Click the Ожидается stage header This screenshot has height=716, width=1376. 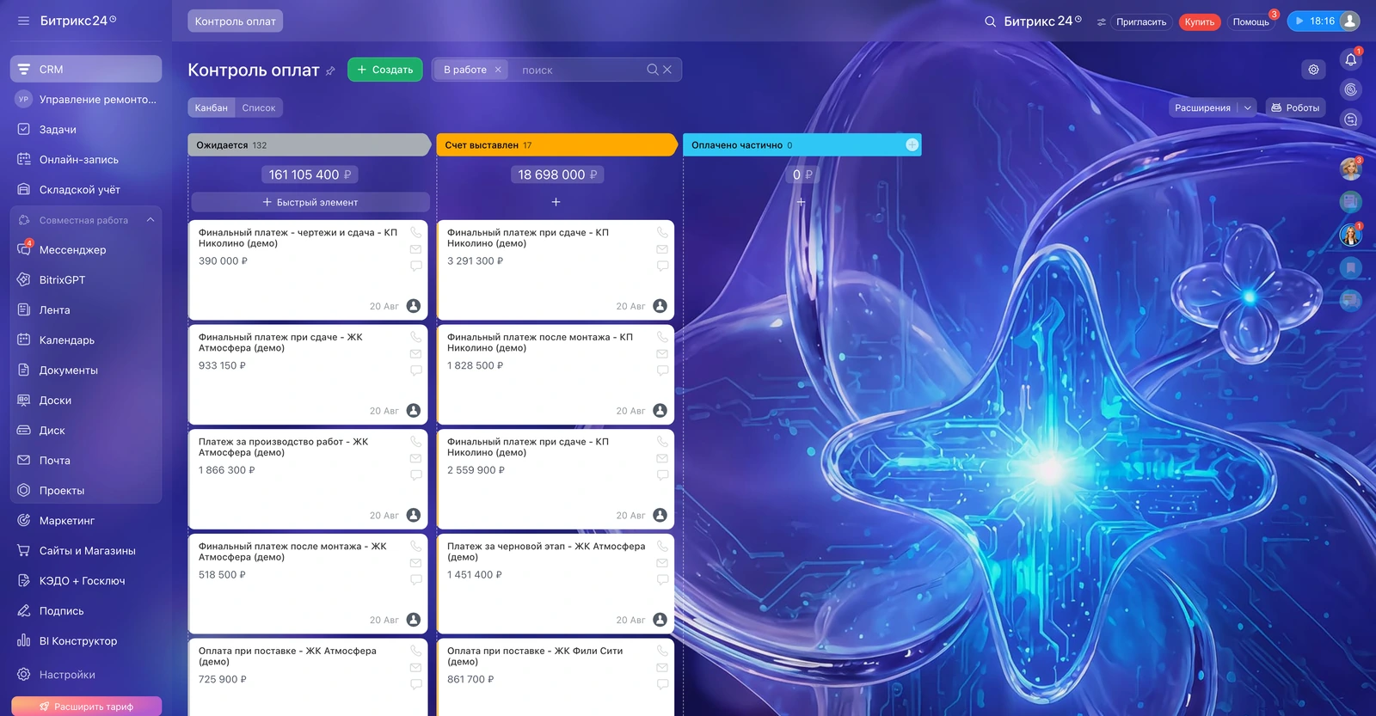[x=310, y=145]
